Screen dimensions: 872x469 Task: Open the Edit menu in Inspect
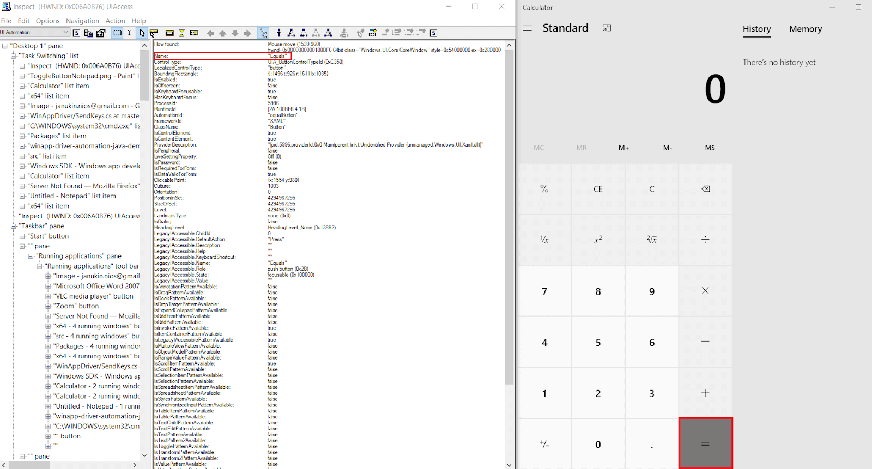[x=23, y=21]
